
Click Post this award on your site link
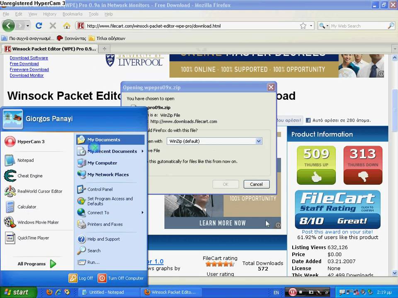(x=337, y=232)
